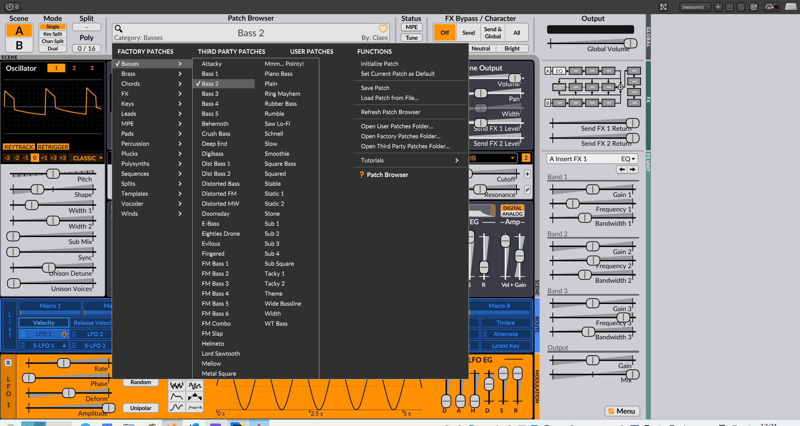Toggle oscillator RETRIGGER on
The width and height of the screenshot is (800, 426).
53,147
